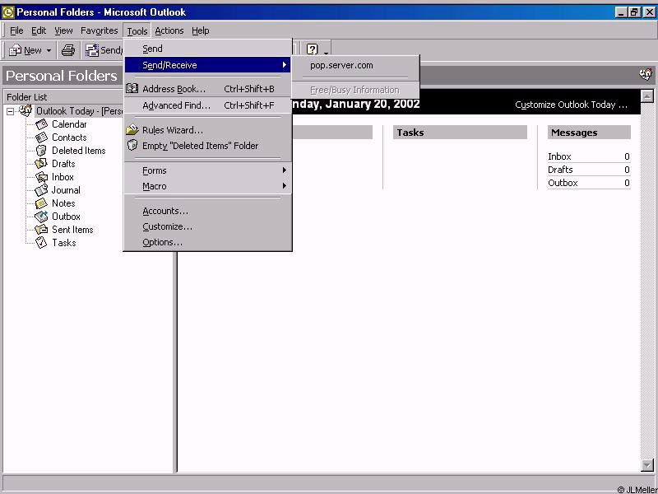
Task: Select Contacts in the Folder List
Action: point(69,137)
